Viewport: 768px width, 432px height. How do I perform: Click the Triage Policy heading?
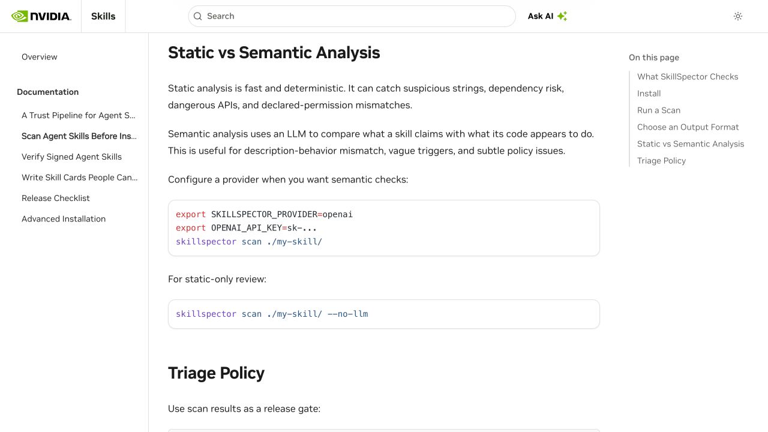(216, 373)
